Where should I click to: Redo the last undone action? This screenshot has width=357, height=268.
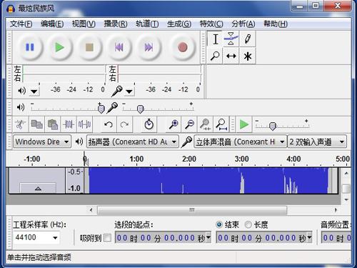(124, 124)
